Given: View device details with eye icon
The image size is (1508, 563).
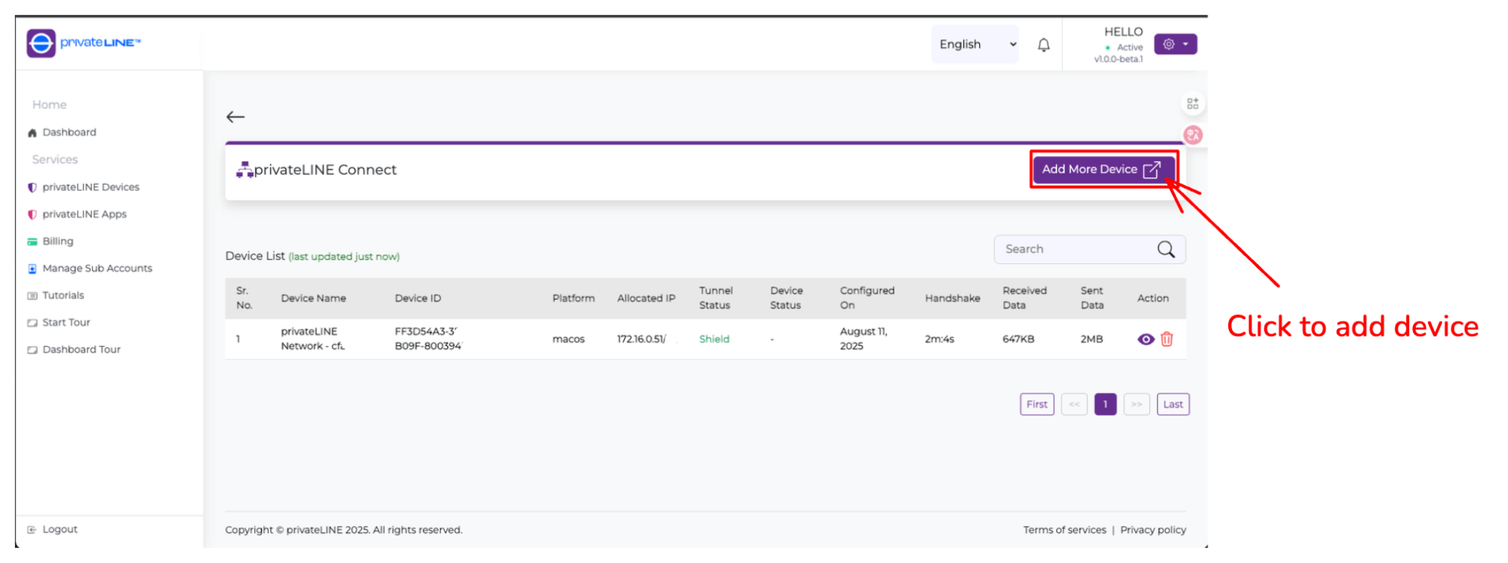Looking at the screenshot, I should pyautogui.click(x=1145, y=339).
